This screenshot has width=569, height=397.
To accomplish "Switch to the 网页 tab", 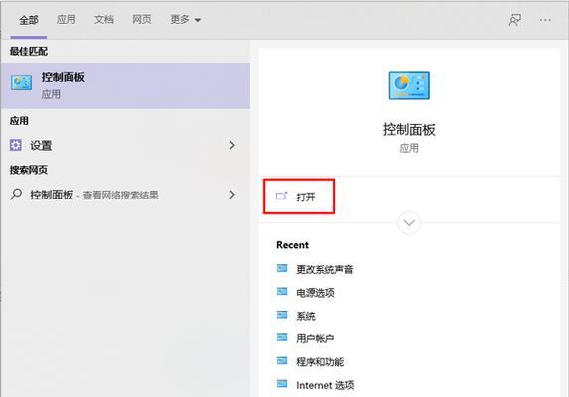I will pos(142,19).
